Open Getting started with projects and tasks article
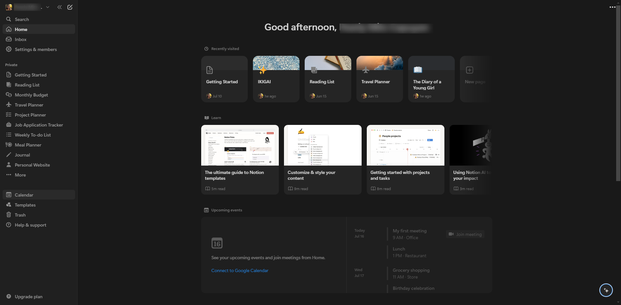Image resolution: width=621 pixels, height=305 pixels. point(406,160)
